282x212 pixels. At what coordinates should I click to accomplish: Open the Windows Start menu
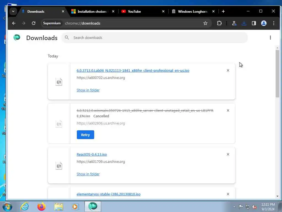point(7,206)
